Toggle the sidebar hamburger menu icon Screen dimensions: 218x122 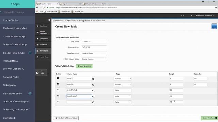click(49, 20)
